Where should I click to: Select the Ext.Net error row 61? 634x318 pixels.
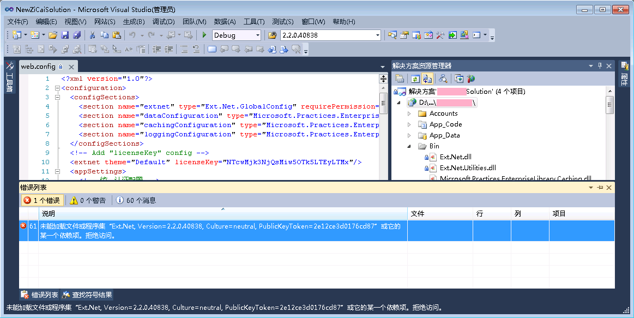(x=317, y=231)
